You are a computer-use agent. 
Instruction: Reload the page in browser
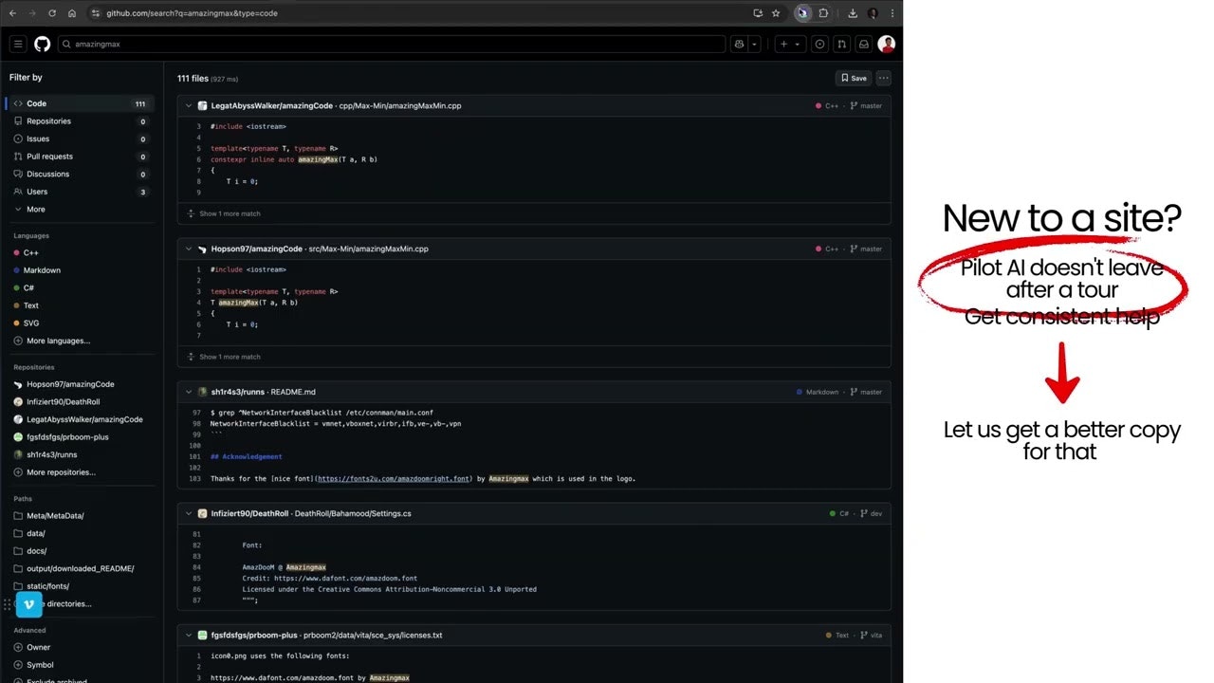[x=51, y=13]
